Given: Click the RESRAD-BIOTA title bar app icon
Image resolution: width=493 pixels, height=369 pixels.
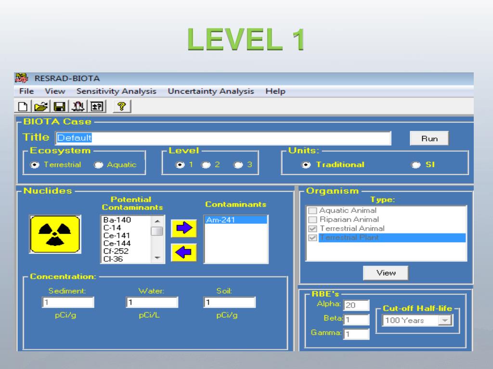Looking at the screenshot, I should point(21,78).
